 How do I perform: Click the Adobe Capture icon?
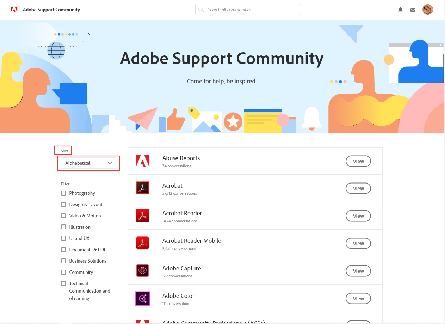pyautogui.click(x=142, y=271)
